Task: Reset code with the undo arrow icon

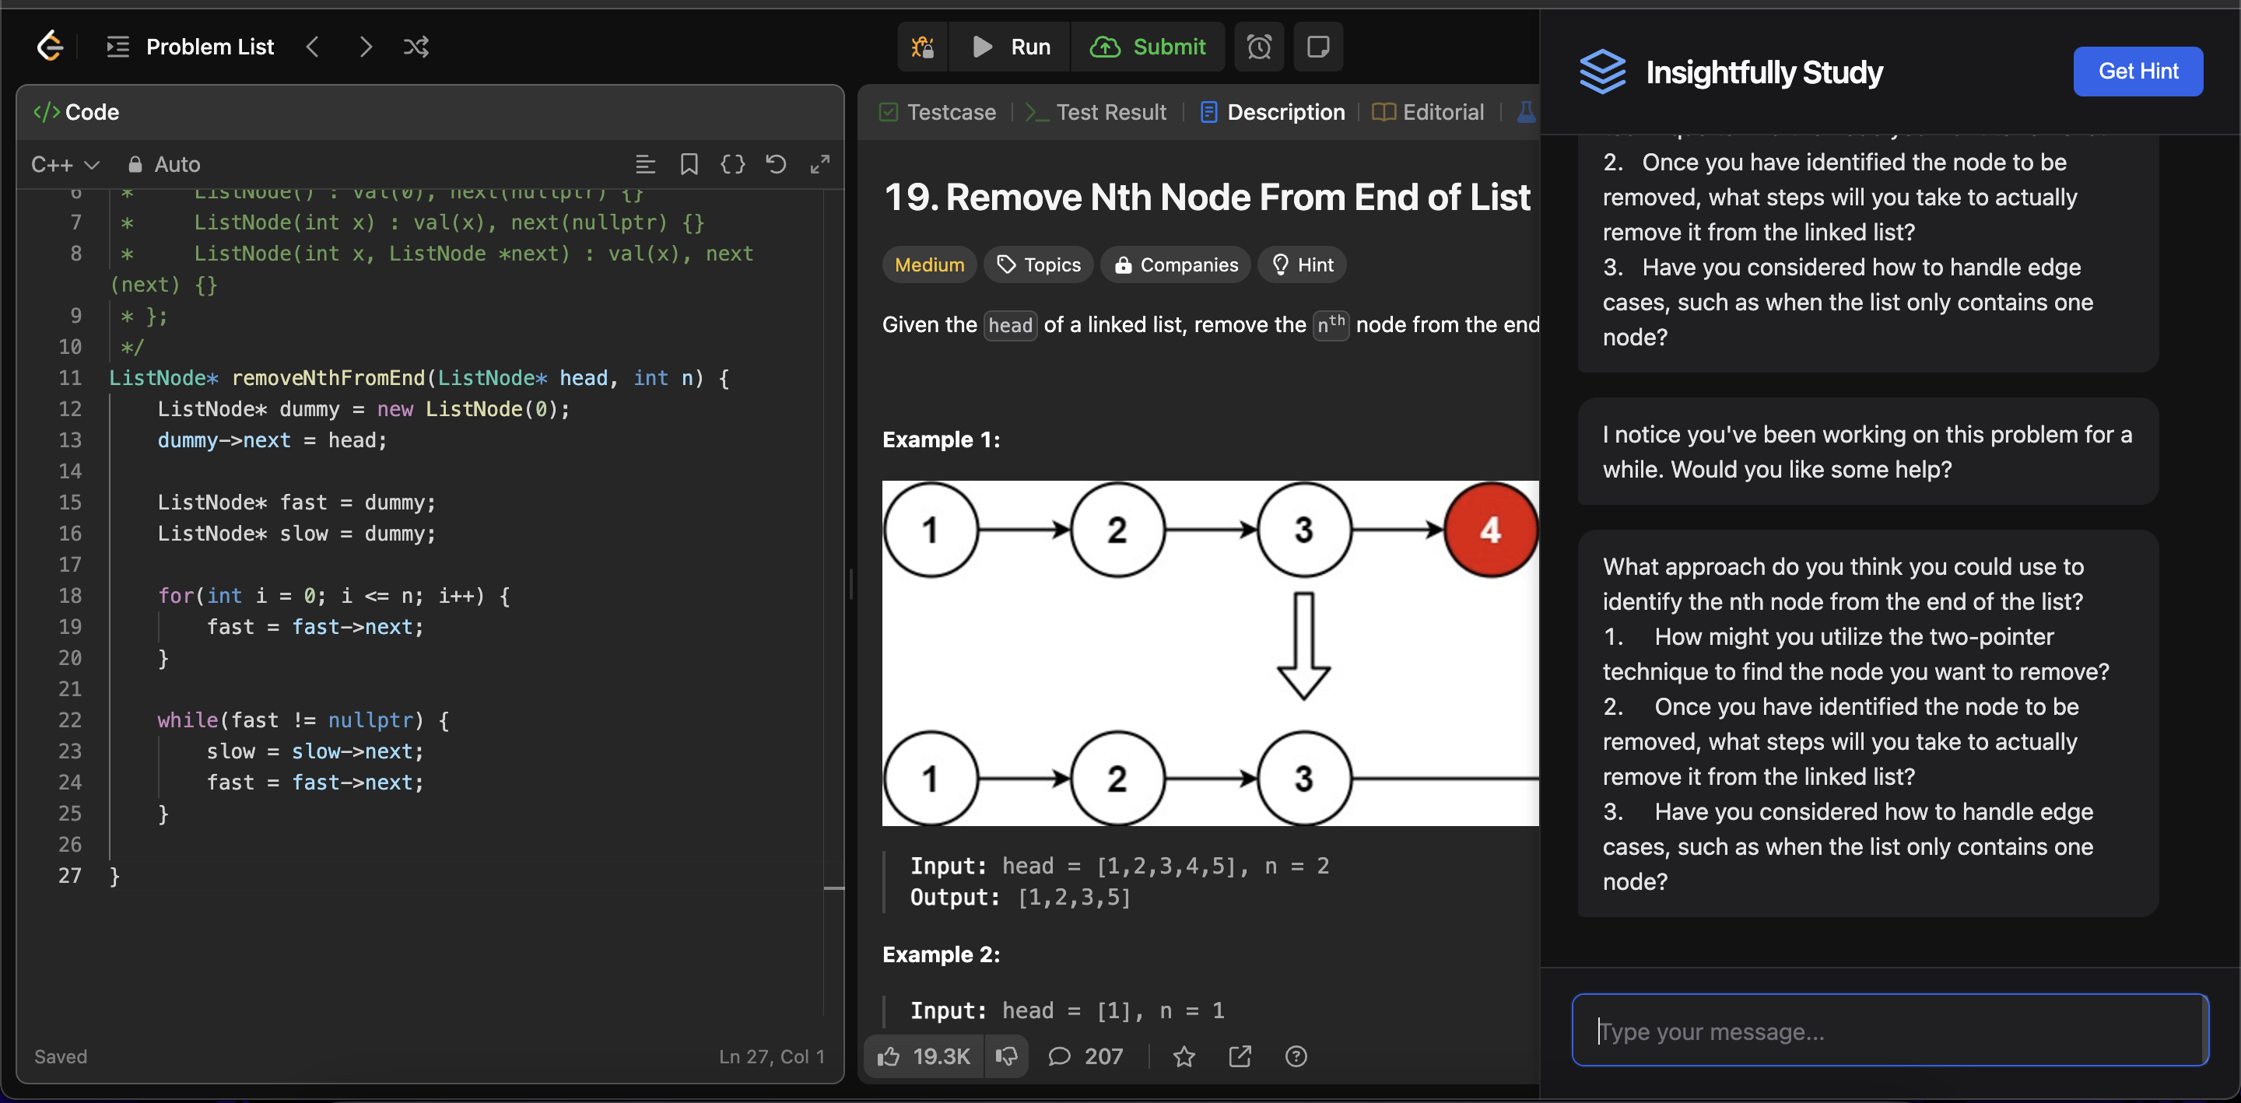Action: (x=776, y=164)
